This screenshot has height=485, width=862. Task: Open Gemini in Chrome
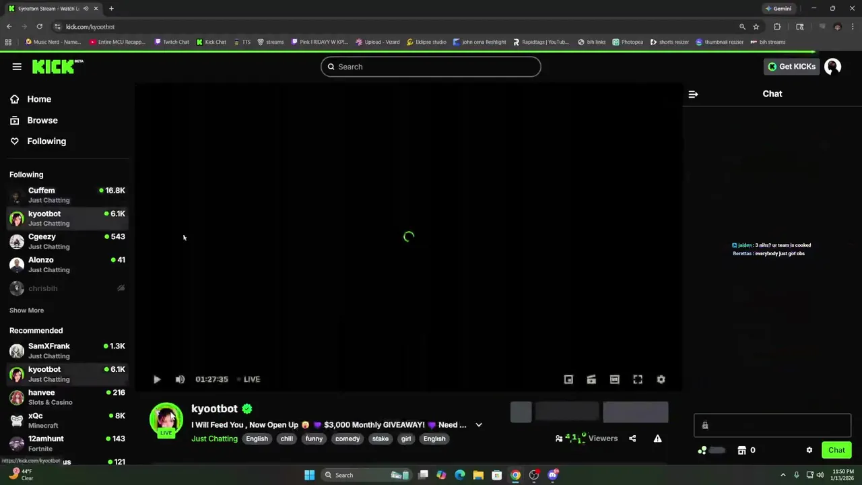(x=778, y=9)
